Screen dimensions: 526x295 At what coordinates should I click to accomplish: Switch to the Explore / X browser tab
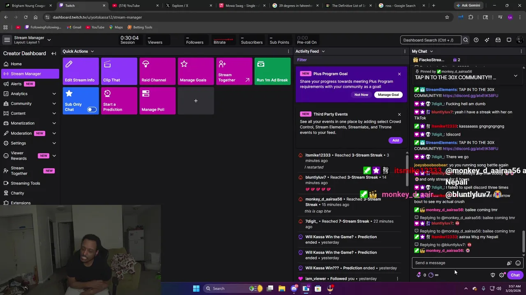click(x=189, y=6)
